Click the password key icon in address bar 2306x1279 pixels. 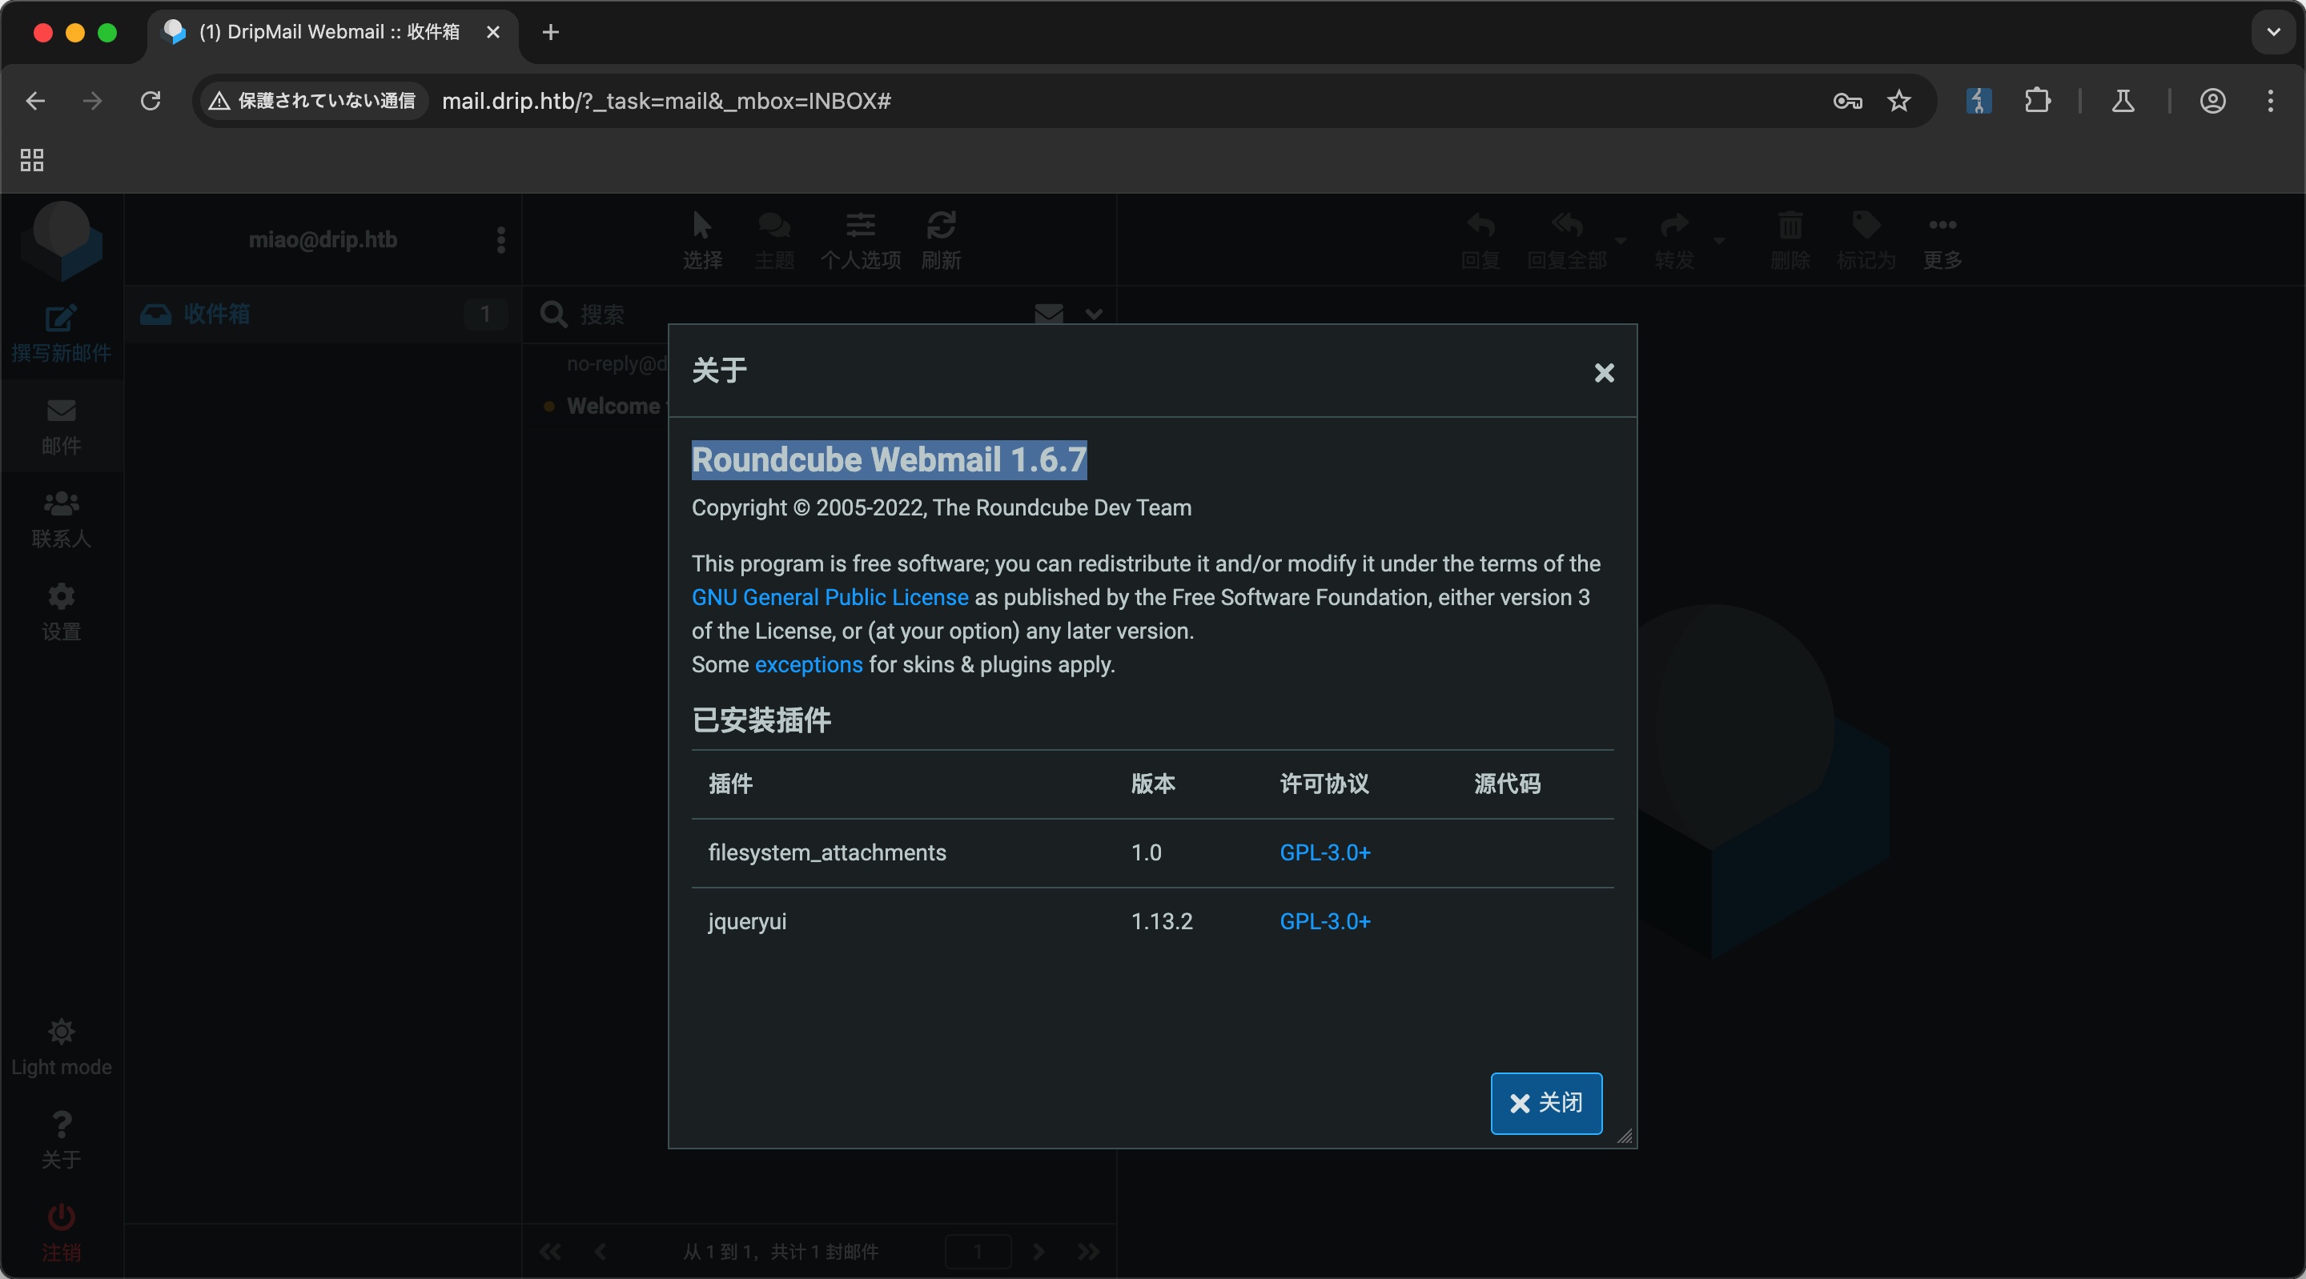1846,101
